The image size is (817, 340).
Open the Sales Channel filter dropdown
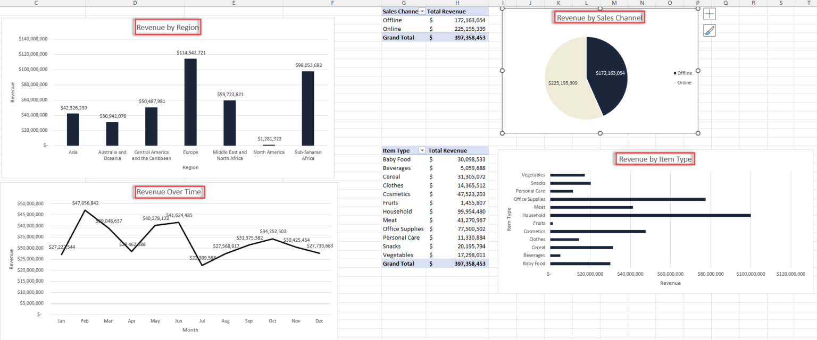tap(422, 11)
